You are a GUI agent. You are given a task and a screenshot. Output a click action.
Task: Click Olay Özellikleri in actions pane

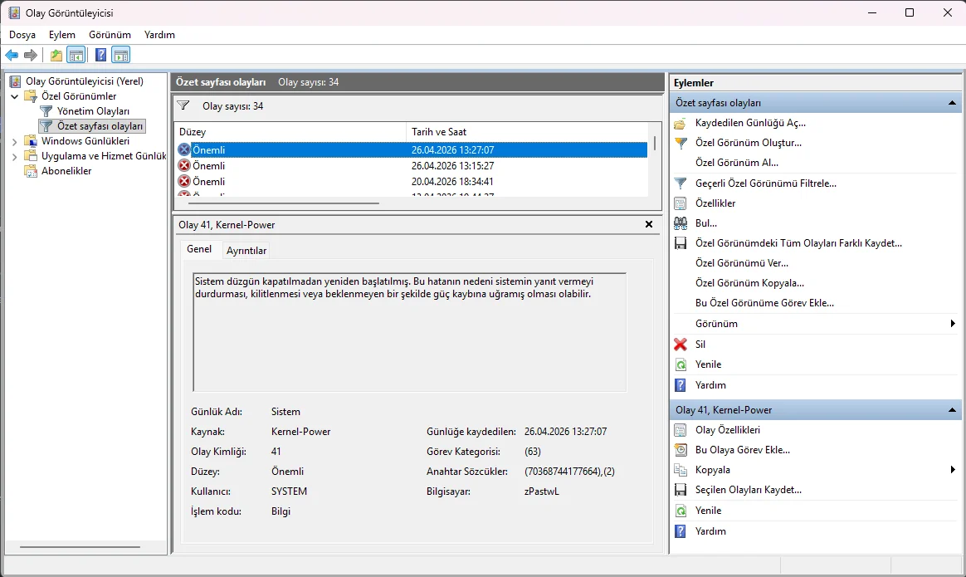(x=728, y=430)
